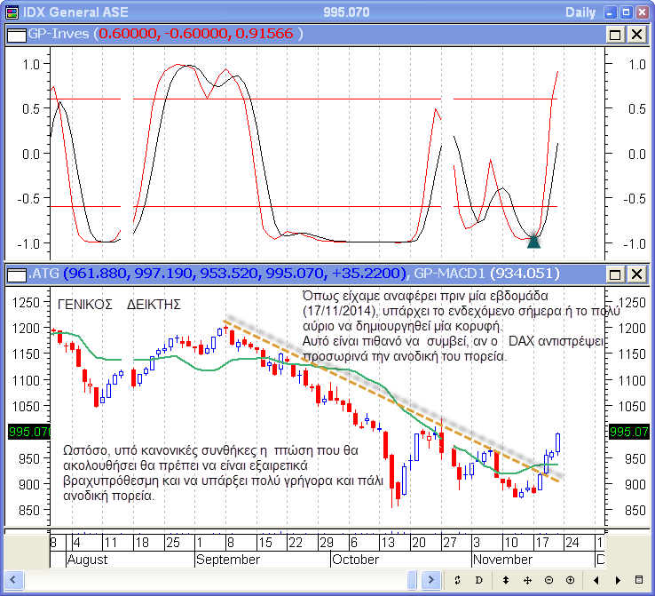The height and width of the screenshot is (596, 655).
Task: Click the four-way pan arrows icon
Action: tap(527, 580)
